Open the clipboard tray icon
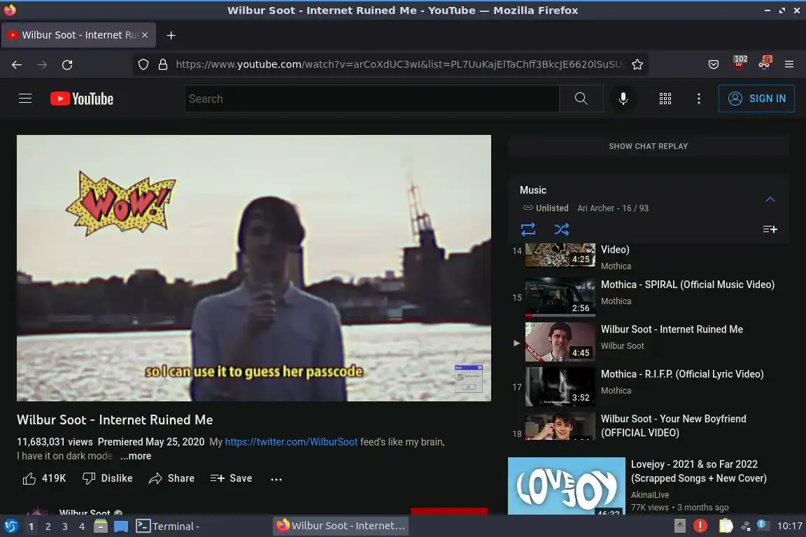This screenshot has width=806, height=537. coord(726,526)
